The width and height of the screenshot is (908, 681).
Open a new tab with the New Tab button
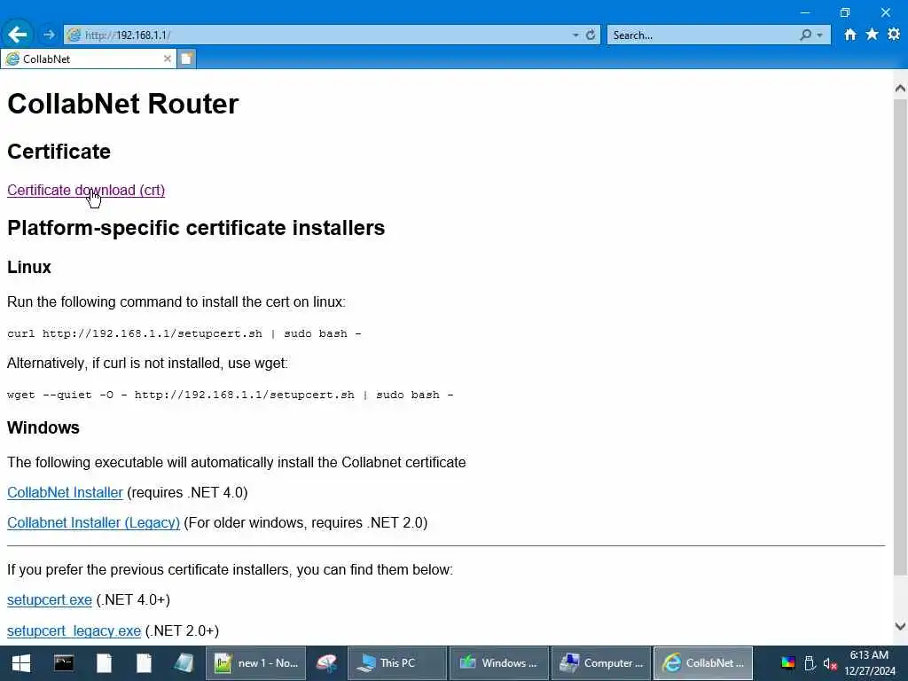[186, 59]
